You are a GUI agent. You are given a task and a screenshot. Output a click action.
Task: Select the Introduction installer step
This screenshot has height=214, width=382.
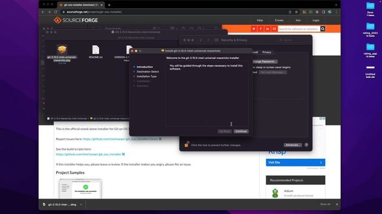point(144,67)
